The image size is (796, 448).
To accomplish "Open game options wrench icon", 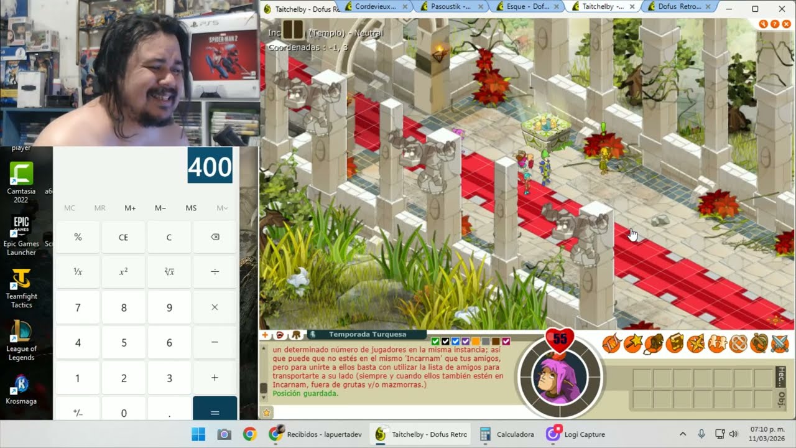I will click(764, 24).
